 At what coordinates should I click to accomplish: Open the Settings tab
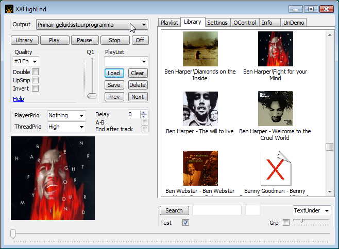tap(217, 23)
